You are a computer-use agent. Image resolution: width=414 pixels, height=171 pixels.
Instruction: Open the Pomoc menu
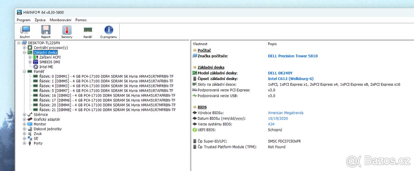[81, 20]
